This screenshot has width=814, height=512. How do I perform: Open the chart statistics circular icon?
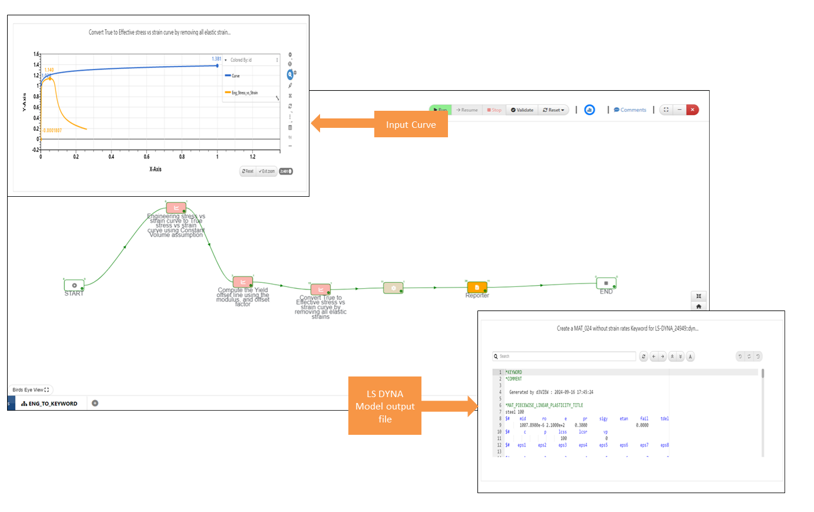coord(589,110)
